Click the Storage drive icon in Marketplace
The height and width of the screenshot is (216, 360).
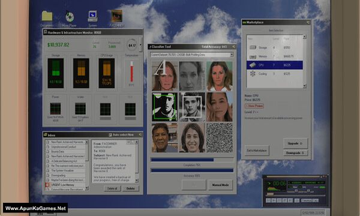pos(253,47)
